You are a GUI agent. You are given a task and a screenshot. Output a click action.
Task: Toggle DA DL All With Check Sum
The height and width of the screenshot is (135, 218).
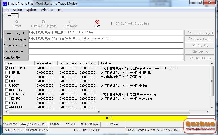[113, 23]
